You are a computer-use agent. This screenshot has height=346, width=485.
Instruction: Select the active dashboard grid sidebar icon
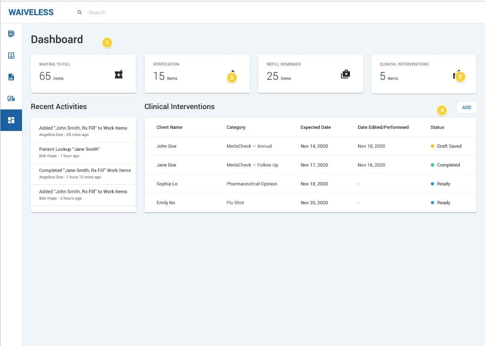click(11, 120)
